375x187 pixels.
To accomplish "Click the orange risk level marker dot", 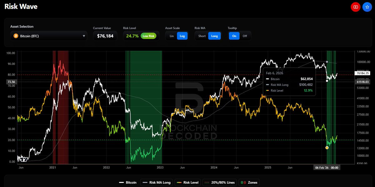I will click(327, 147).
